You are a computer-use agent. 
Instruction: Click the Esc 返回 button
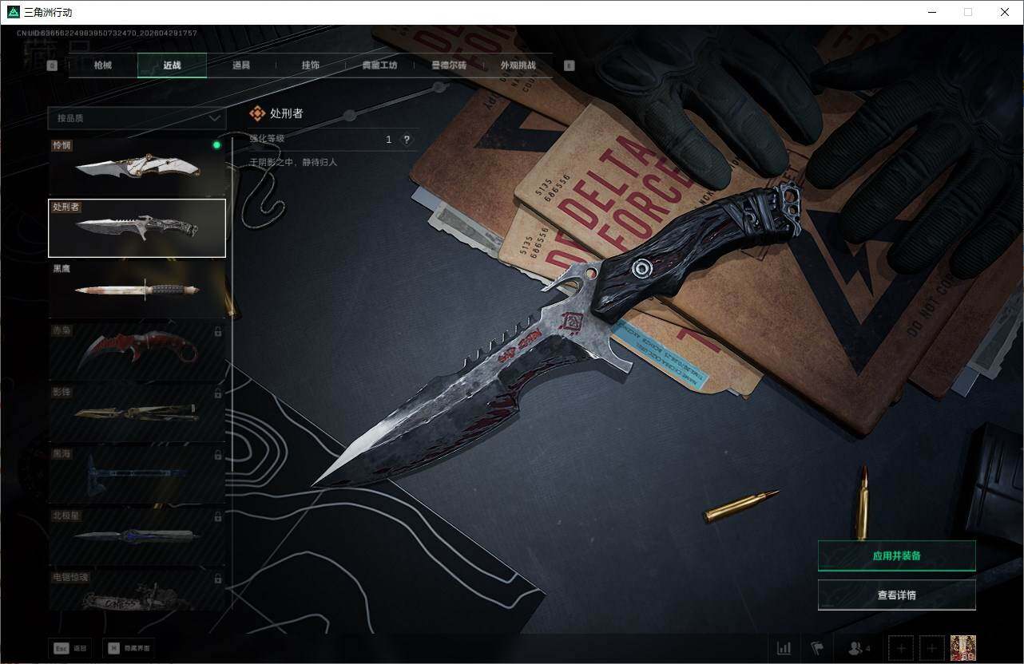pos(69,649)
